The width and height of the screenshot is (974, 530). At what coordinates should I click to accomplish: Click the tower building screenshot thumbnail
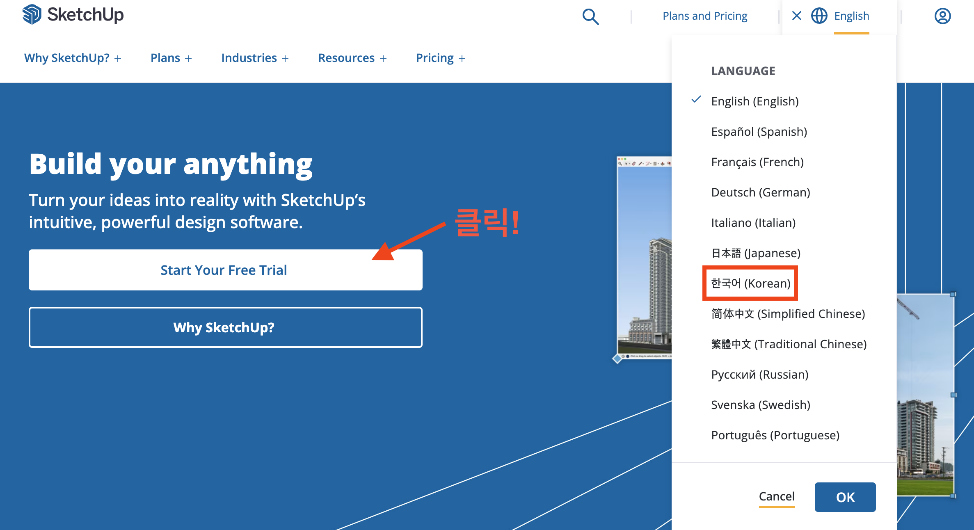tap(644, 258)
